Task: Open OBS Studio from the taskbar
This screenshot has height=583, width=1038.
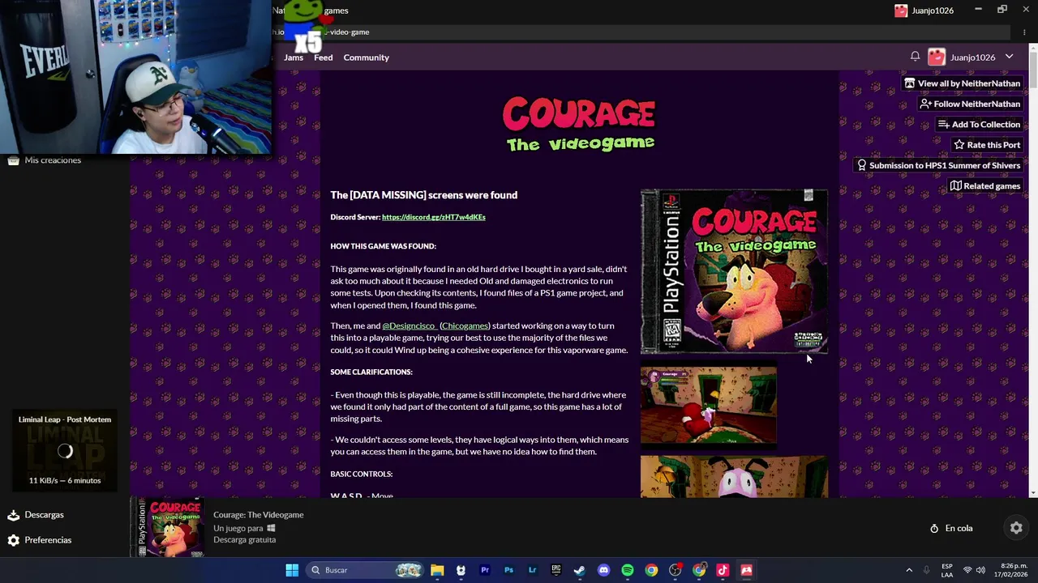Action: pos(675,570)
